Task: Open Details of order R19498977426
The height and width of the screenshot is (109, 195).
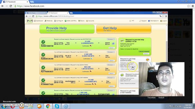Action: 112,86
